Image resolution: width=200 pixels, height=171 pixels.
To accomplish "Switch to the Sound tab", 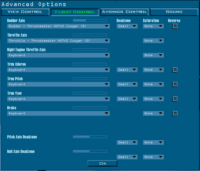I will click(174, 12).
